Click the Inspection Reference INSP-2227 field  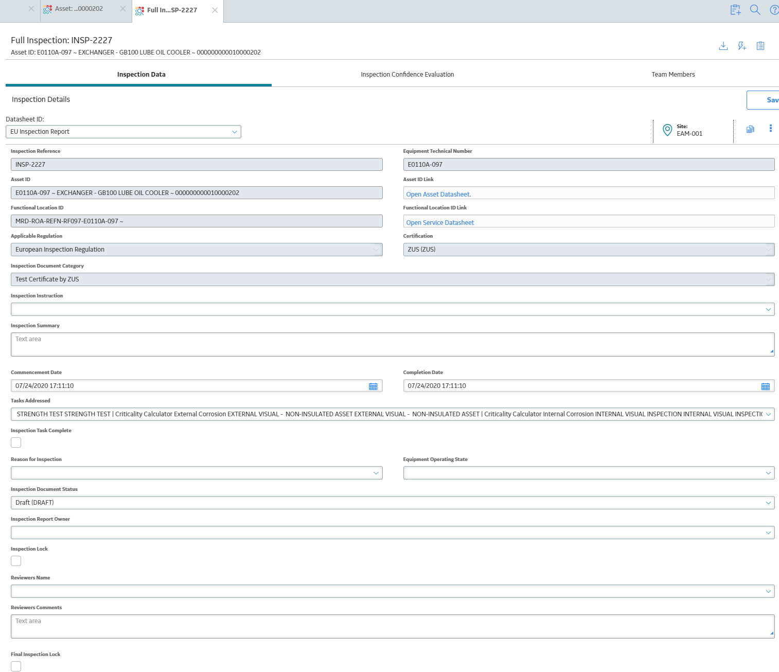(x=197, y=165)
